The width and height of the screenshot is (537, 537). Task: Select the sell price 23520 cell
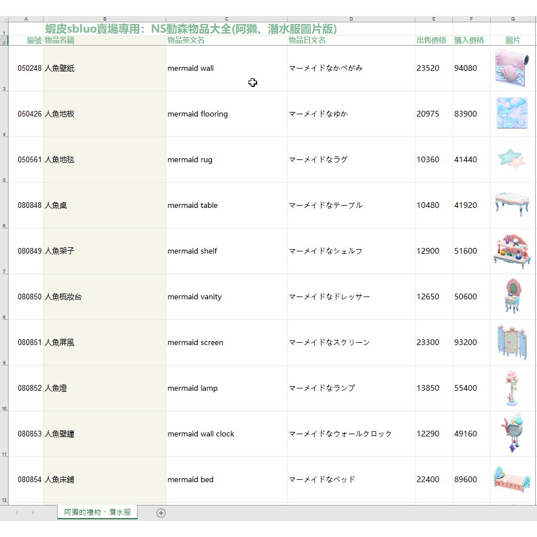(434, 69)
